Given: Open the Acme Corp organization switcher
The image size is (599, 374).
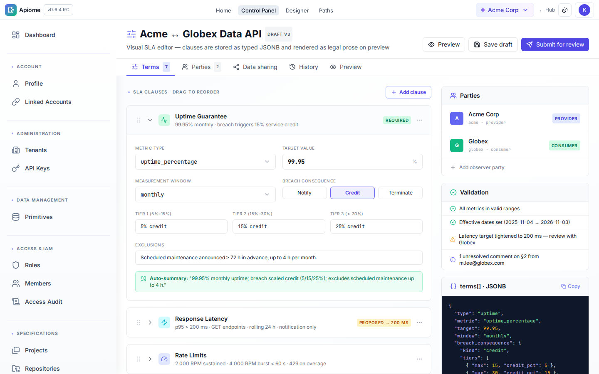Looking at the screenshot, I should click(505, 10).
